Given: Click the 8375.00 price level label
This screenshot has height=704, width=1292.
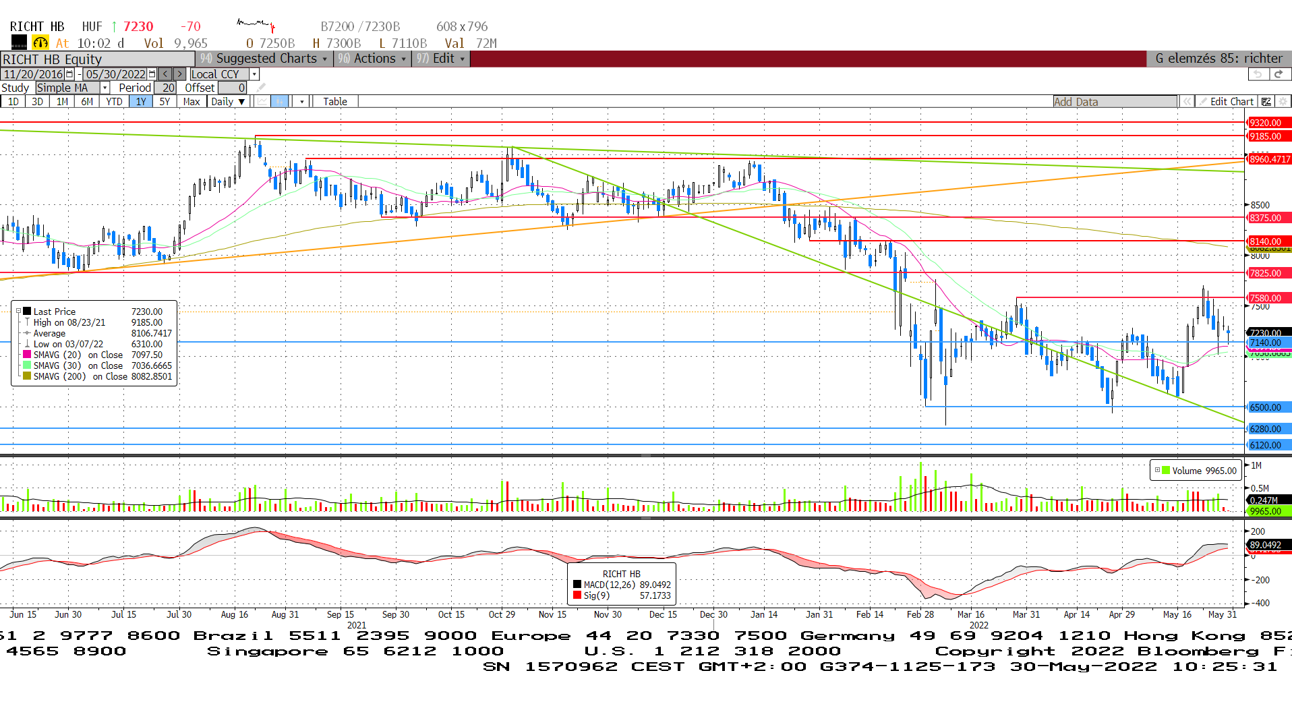Looking at the screenshot, I should click(1269, 218).
